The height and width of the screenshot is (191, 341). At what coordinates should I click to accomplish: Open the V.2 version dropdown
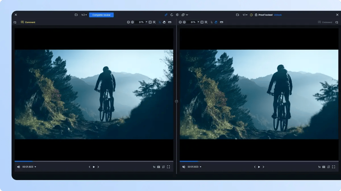click(84, 14)
